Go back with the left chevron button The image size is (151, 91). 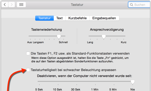pos(5,4)
